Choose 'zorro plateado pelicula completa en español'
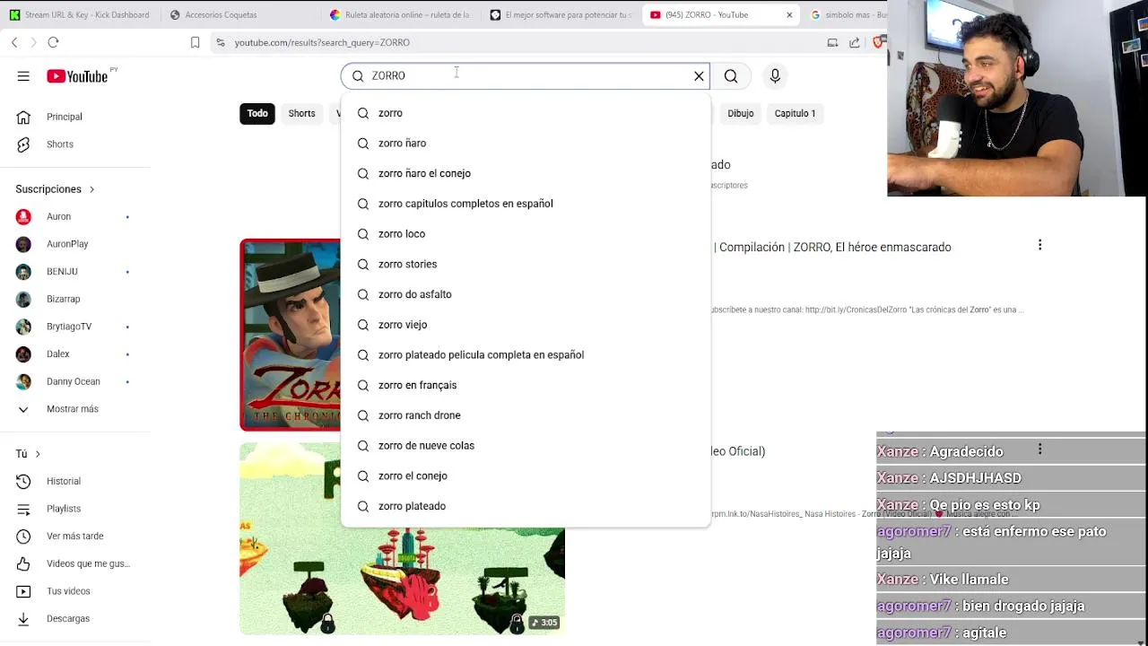The width and height of the screenshot is (1148, 646). (x=525, y=354)
